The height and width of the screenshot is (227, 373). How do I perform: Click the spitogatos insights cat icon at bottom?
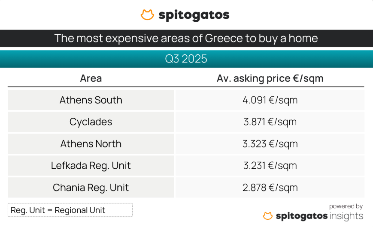[268, 216]
